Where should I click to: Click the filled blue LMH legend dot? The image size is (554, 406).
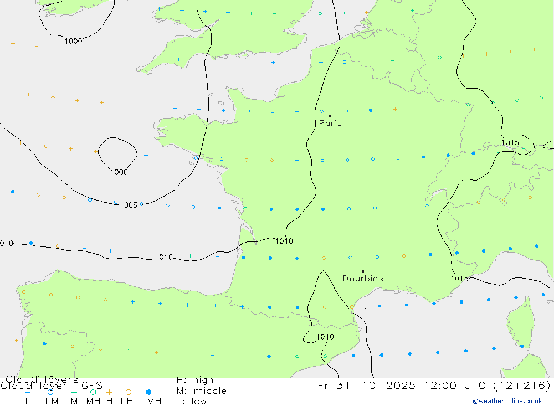(x=148, y=392)
